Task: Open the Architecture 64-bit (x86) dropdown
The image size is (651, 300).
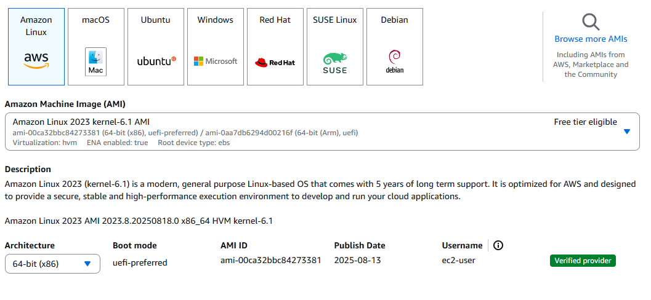Action: (52, 264)
